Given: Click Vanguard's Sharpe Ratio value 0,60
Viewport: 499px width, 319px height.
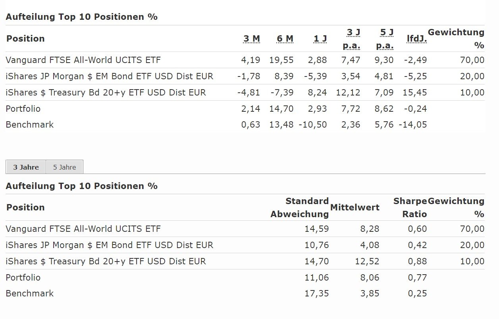Looking at the screenshot, I should (x=417, y=229).
